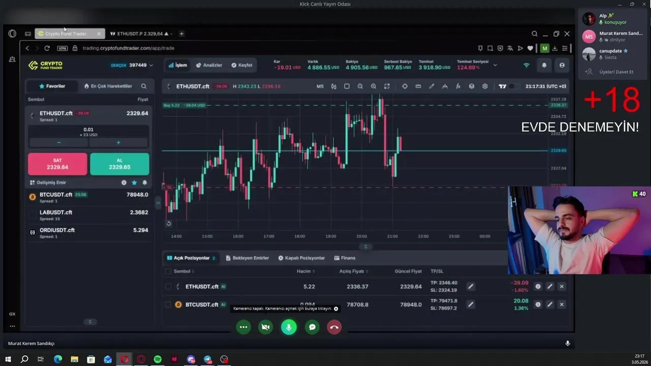Open the chart type candlestick icon
651x366 pixels.
334,86
